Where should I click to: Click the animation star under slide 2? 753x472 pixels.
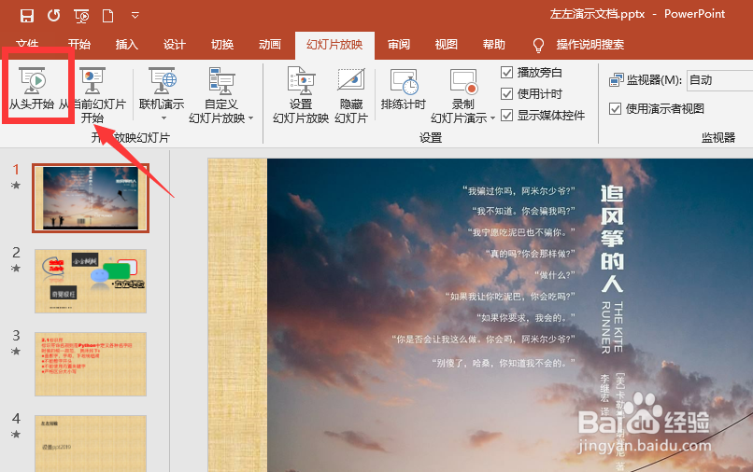pos(16,268)
